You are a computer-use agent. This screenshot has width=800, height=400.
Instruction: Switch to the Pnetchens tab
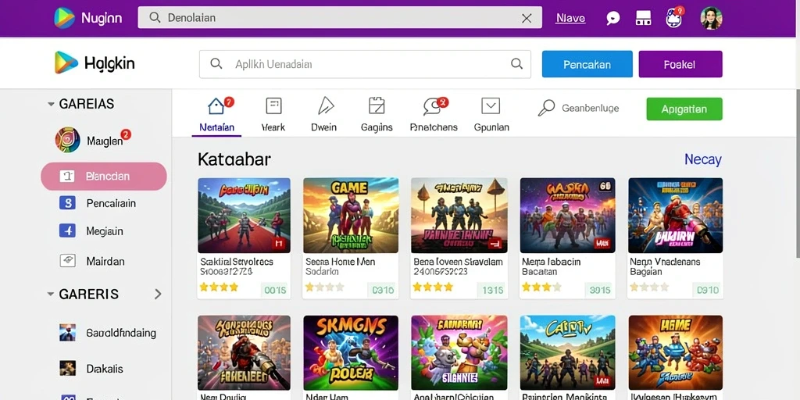[x=434, y=115]
